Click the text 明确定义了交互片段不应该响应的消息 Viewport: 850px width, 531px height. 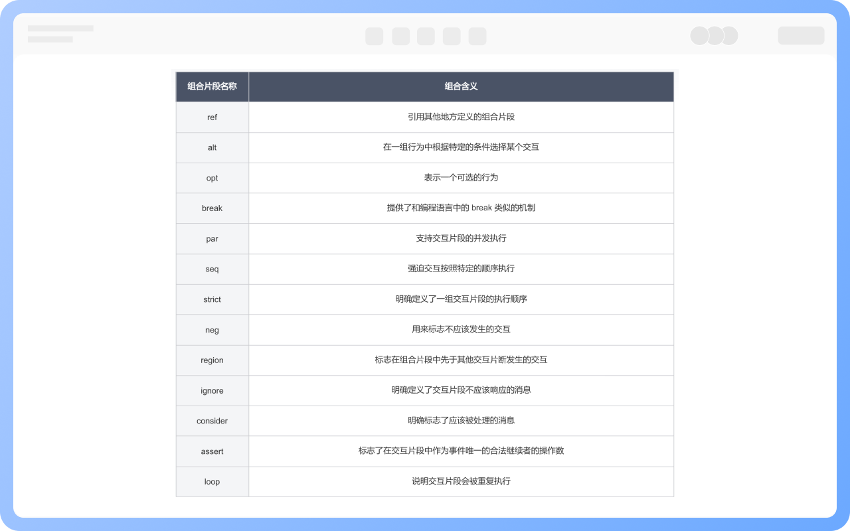[461, 390]
